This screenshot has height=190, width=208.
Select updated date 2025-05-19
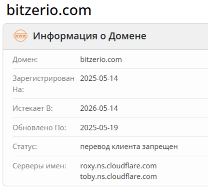pos(99,128)
